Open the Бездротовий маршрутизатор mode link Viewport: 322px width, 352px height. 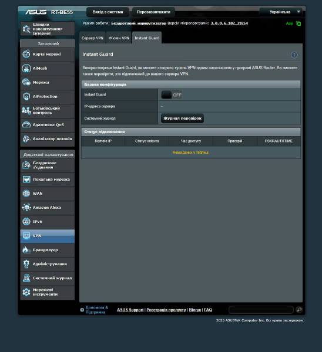click(139, 23)
